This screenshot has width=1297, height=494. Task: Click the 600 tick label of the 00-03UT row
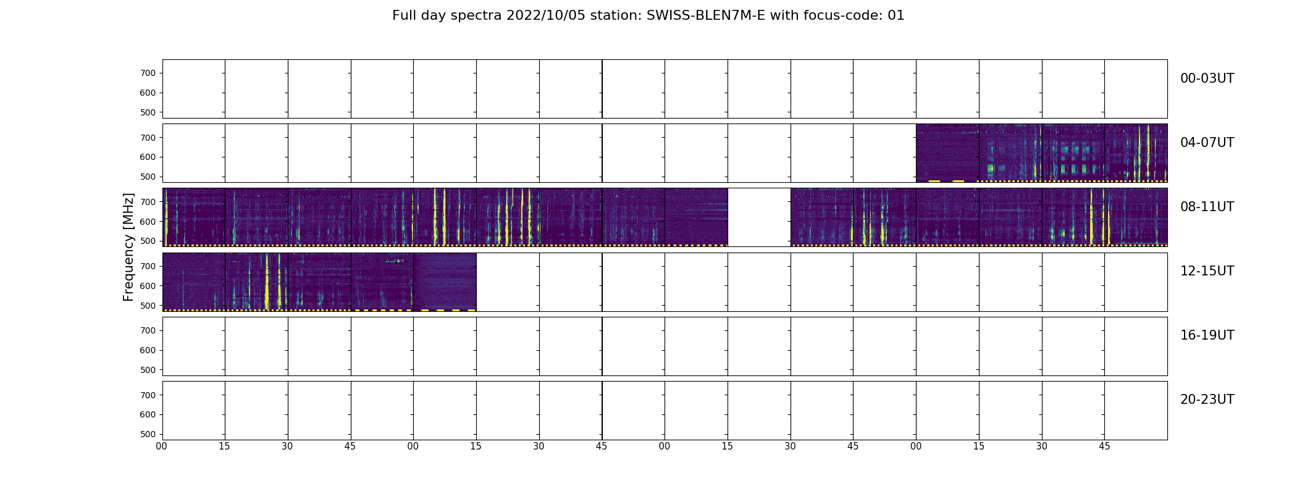pyautogui.click(x=148, y=93)
